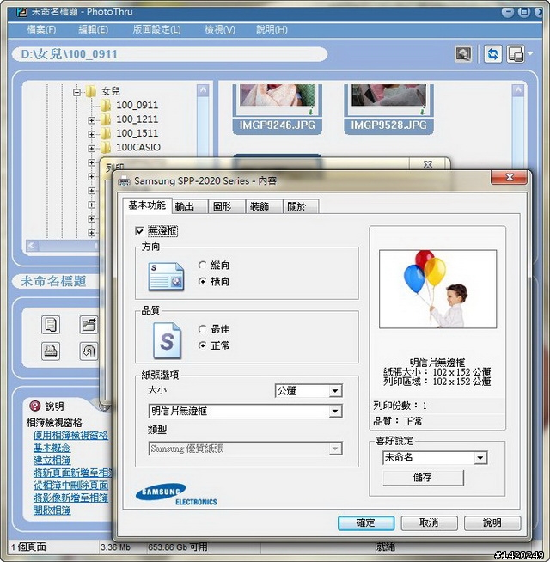Click the D:\女兒\100_0911 path field
This screenshot has width=550, height=562.
click(169, 54)
